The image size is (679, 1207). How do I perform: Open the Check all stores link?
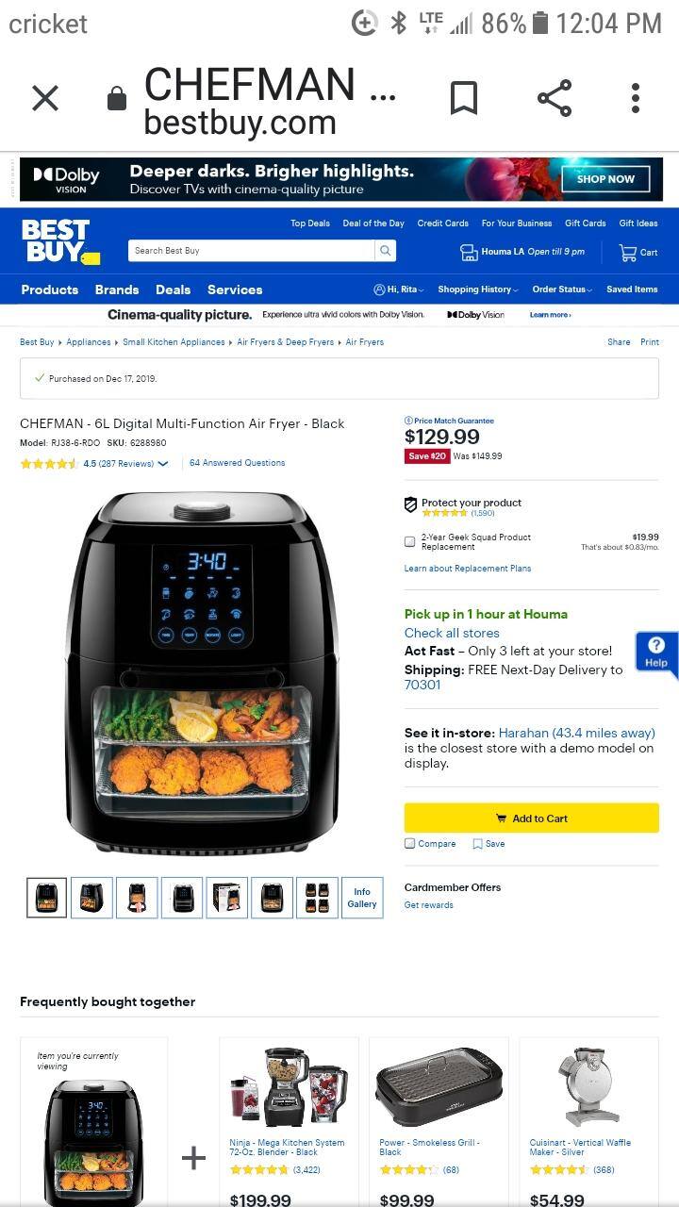pyautogui.click(x=452, y=633)
